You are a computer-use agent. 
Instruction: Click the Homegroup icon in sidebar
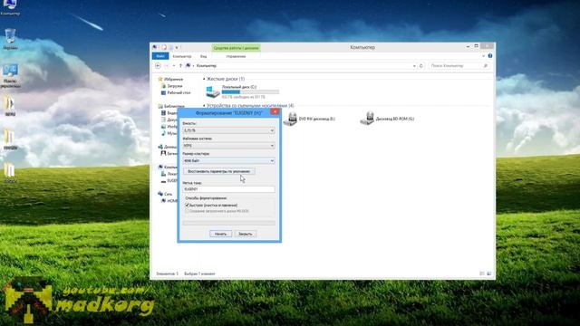pyautogui.click(x=160, y=147)
